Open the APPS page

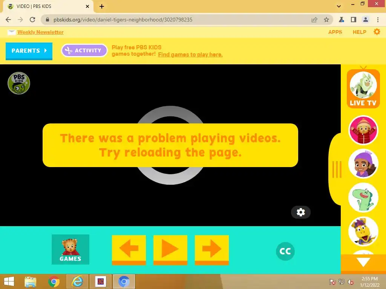(x=335, y=32)
